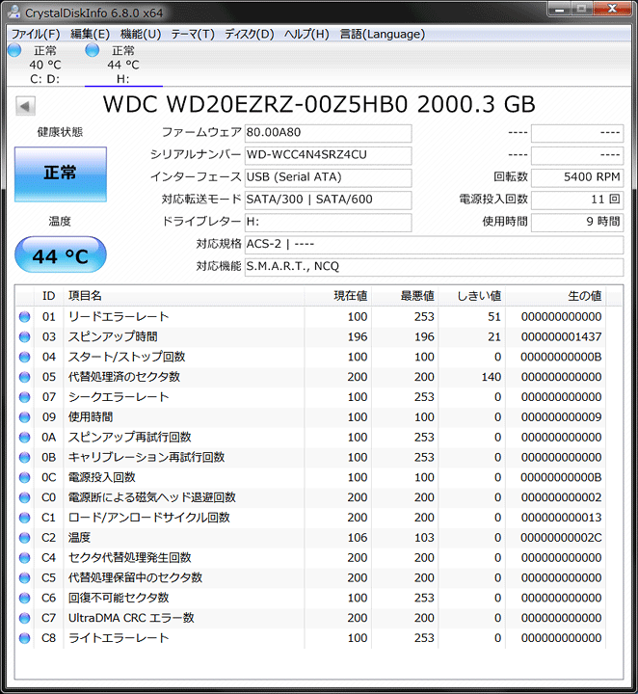
Task: Click status icon for 0B キャリブレーション再試行回数
Action: 25,457
